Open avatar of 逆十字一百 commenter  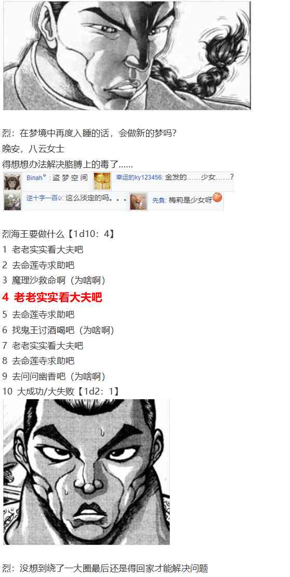point(12,201)
